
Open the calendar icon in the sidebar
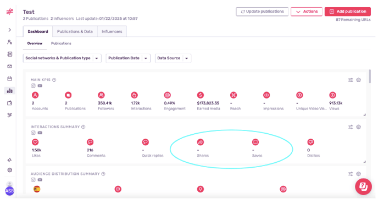[10, 79]
